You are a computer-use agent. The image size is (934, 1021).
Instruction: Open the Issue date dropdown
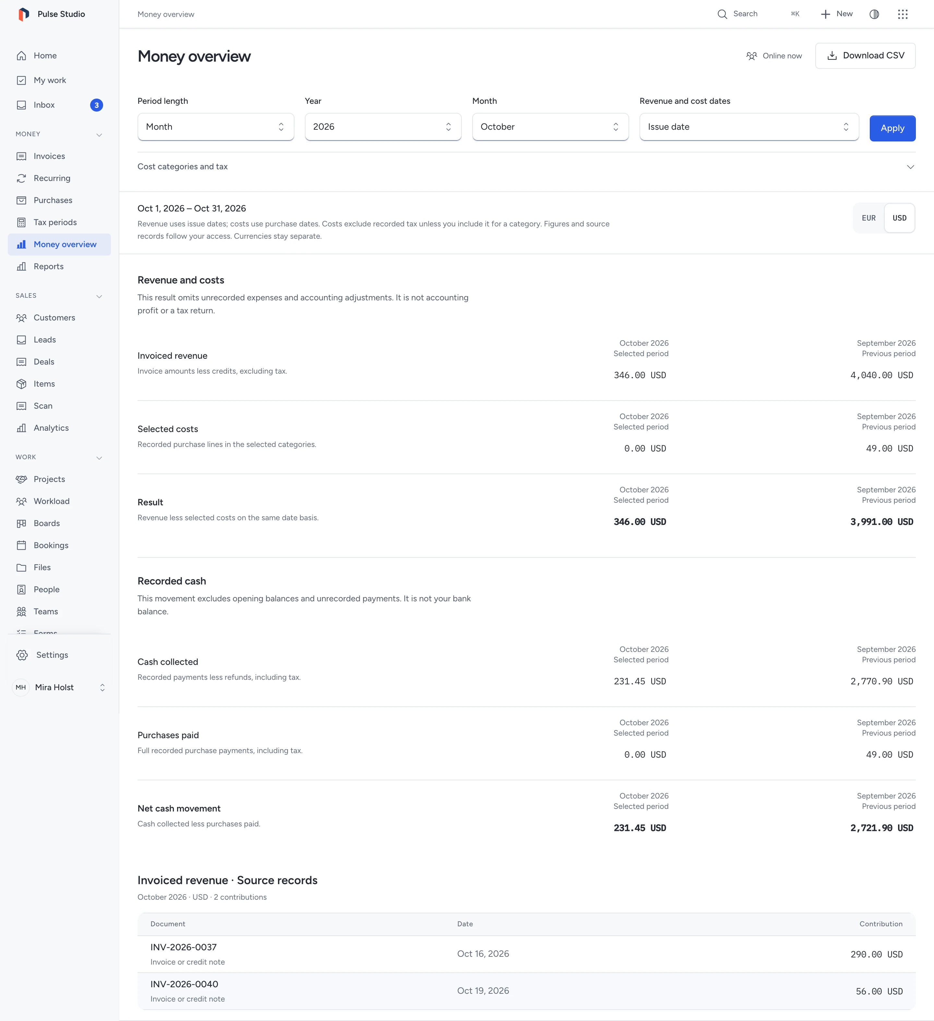tap(748, 126)
